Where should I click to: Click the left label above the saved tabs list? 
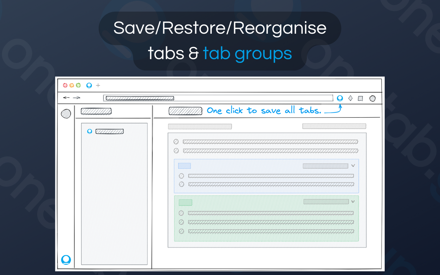tap(200, 126)
